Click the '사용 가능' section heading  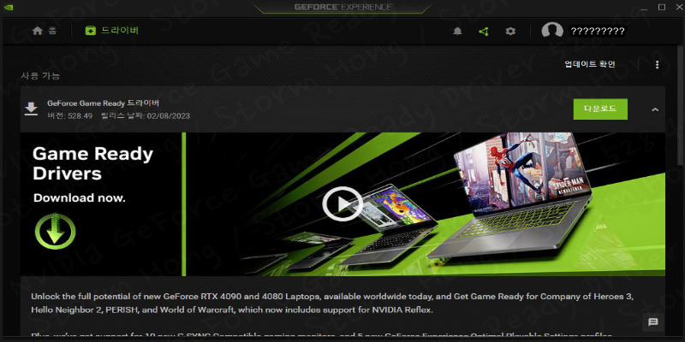click(x=40, y=76)
